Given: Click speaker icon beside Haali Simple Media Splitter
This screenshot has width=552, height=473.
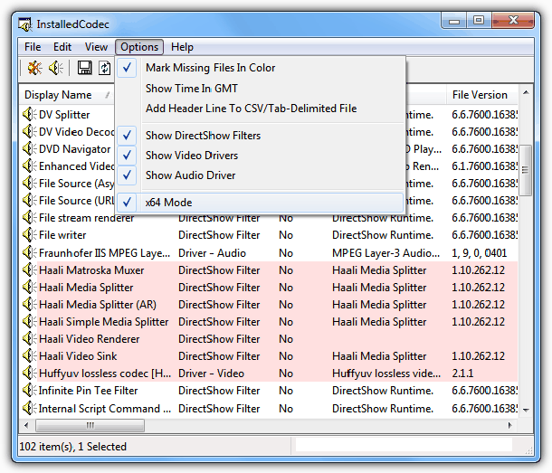Looking at the screenshot, I should click(x=29, y=322).
